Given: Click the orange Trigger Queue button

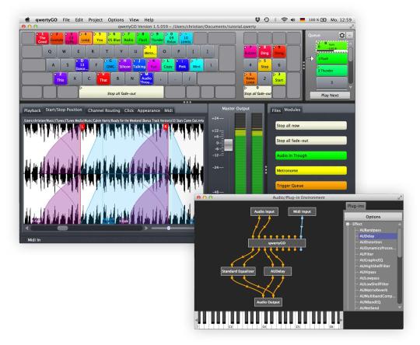Looking at the screenshot, I should [x=311, y=186].
